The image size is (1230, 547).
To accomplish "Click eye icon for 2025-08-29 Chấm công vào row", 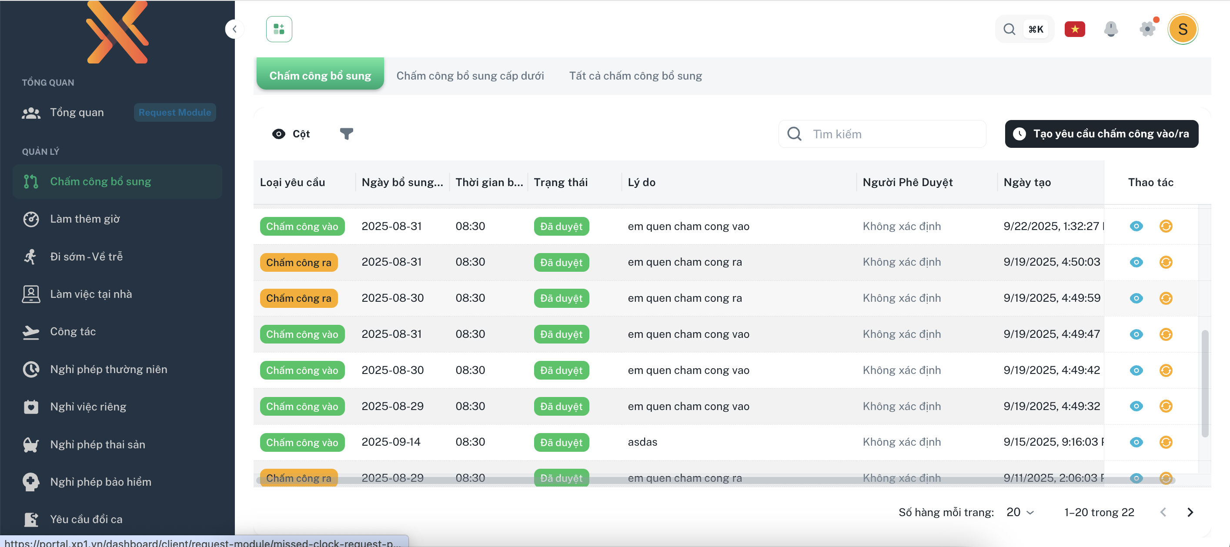I will point(1136,406).
